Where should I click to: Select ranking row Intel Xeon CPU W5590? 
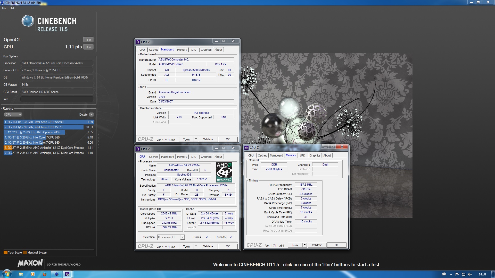coord(49,122)
